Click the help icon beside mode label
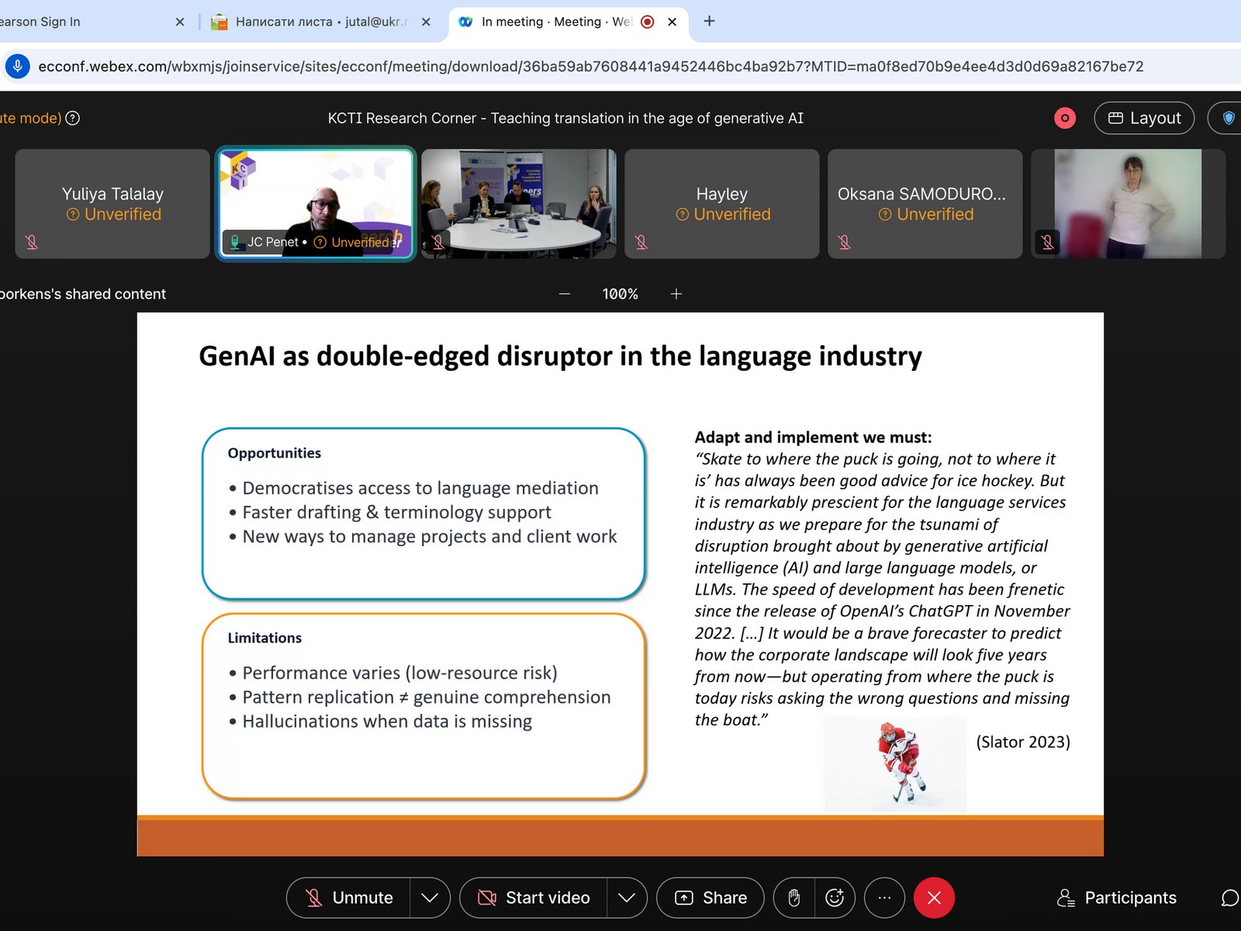The image size is (1241, 931). 73,118
